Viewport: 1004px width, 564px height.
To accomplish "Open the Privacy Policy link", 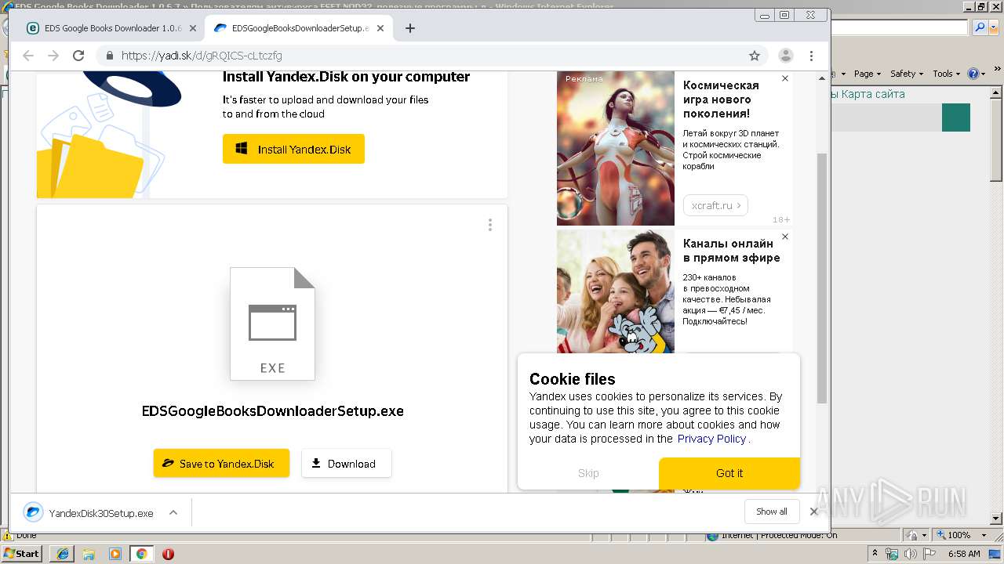I will [711, 439].
